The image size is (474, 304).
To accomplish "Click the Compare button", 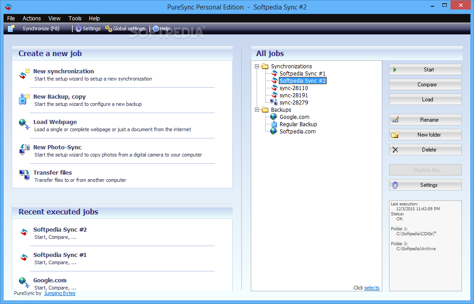I will click(425, 85).
